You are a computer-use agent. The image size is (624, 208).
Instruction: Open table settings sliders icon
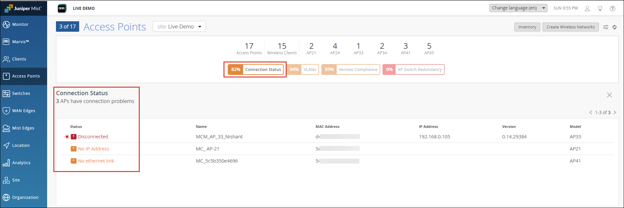point(606,27)
